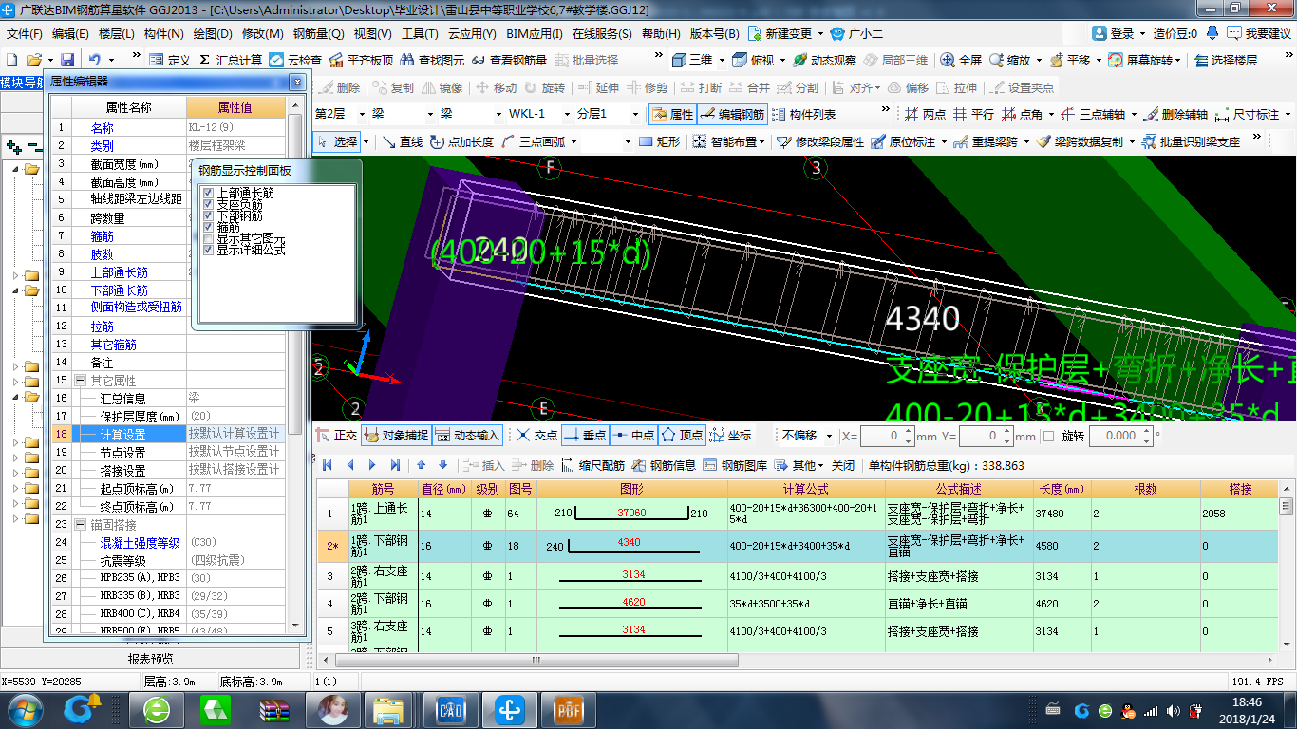Toggle 正交 orthogonal mode
Screen dimensions: 1297x729
pos(337,436)
